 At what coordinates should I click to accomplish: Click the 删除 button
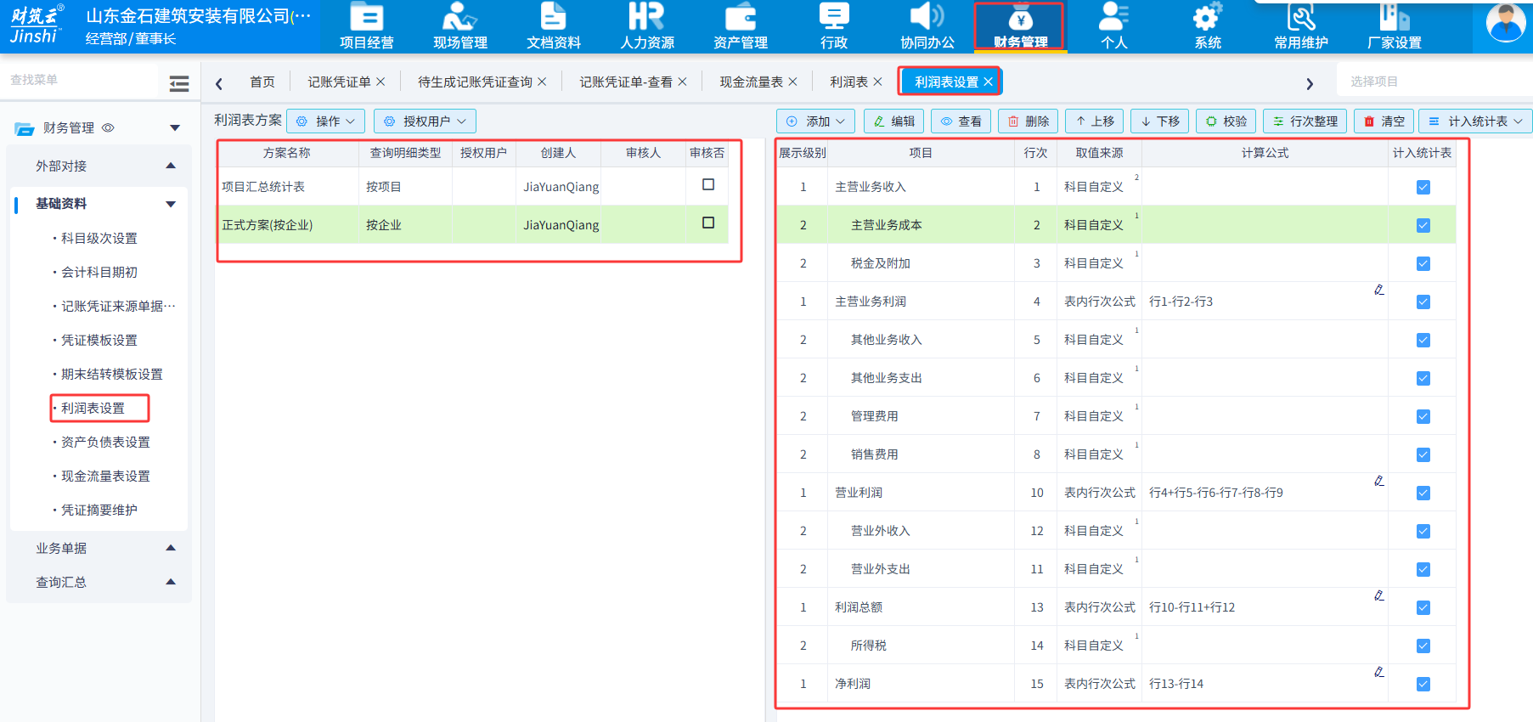[x=1029, y=121]
